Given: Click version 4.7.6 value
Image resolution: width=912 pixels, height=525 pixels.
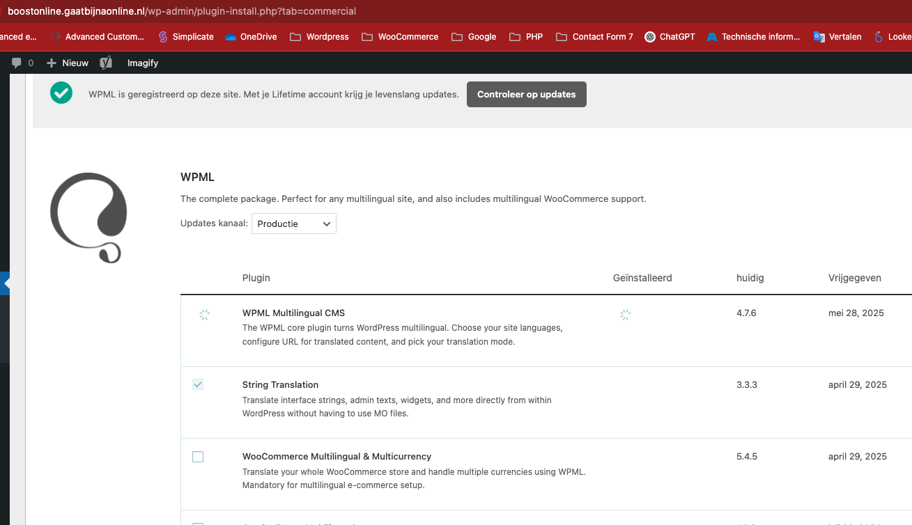Looking at the screenshot, I should pyautogui.click(x=746, y=313).
